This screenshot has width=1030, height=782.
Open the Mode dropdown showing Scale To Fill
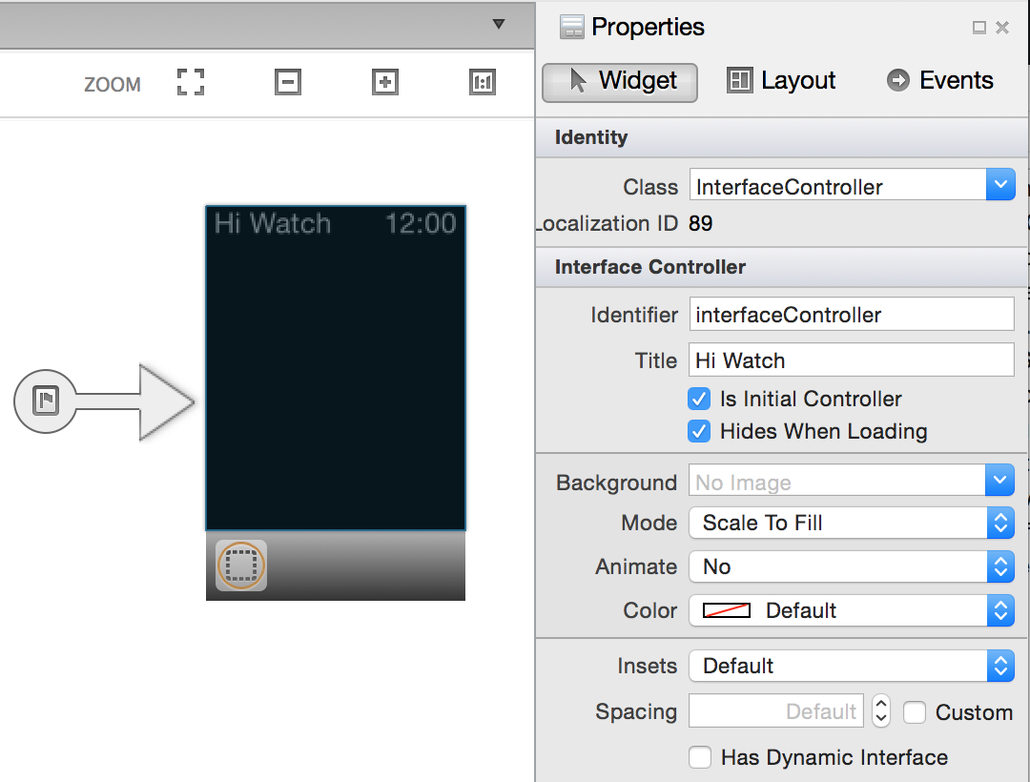tap(1000, 523)
